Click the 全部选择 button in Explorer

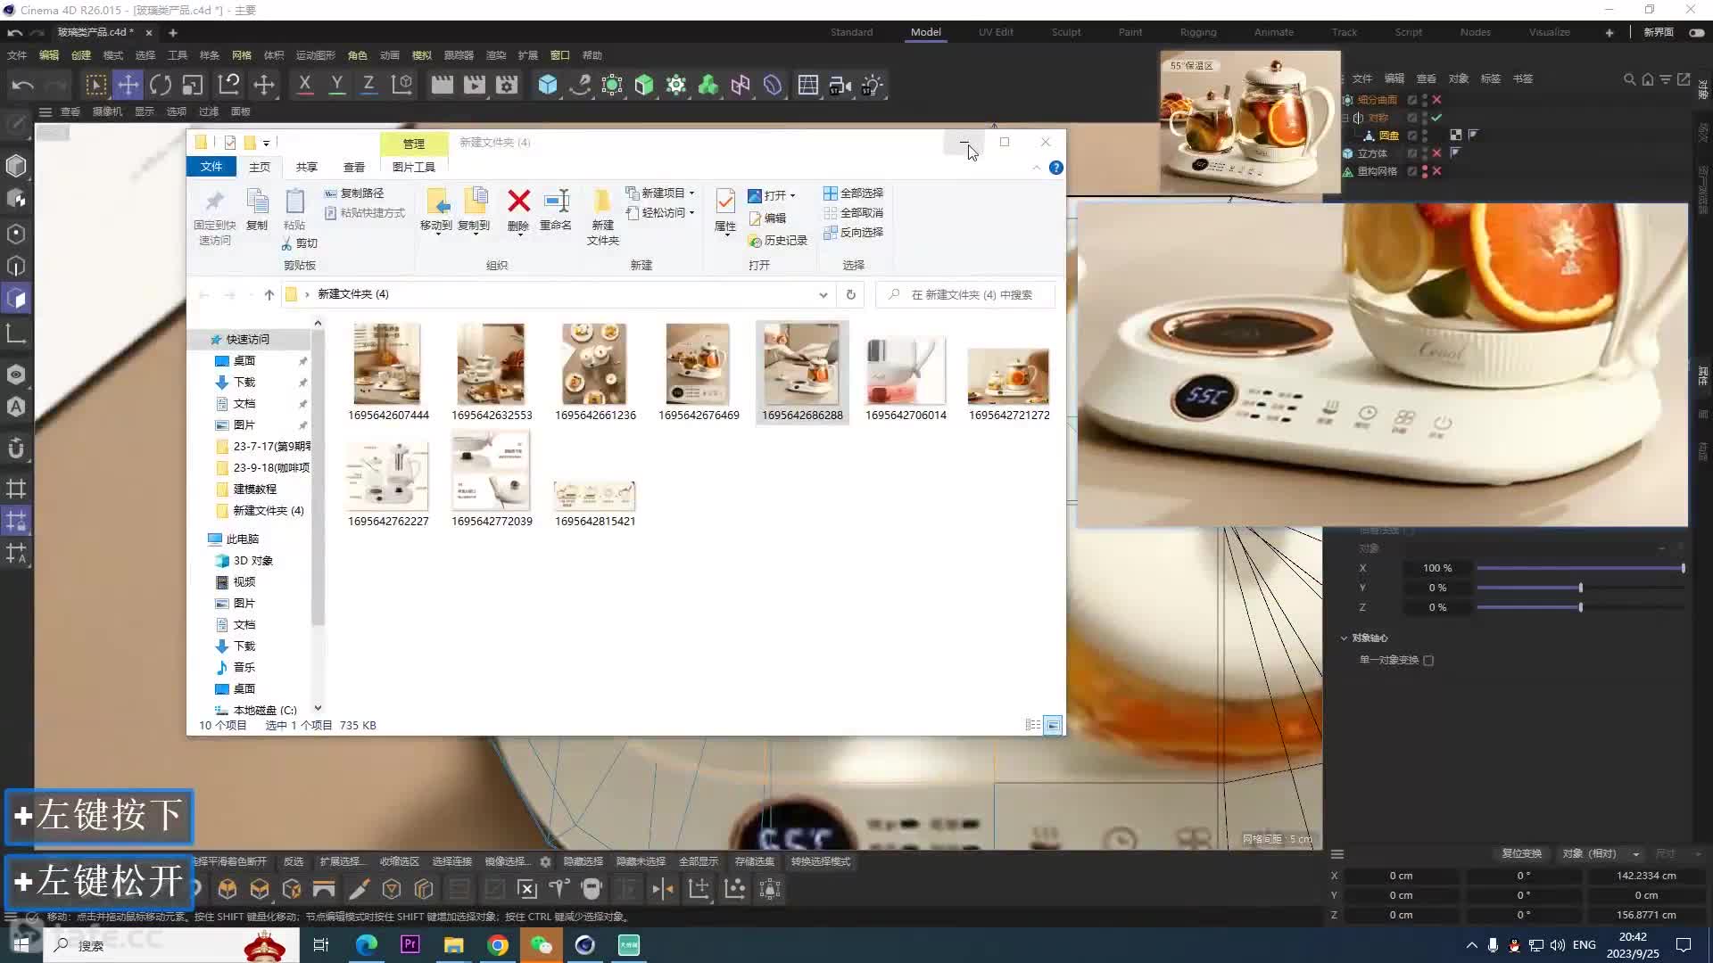pyautogui.click(x=853, y=193)
